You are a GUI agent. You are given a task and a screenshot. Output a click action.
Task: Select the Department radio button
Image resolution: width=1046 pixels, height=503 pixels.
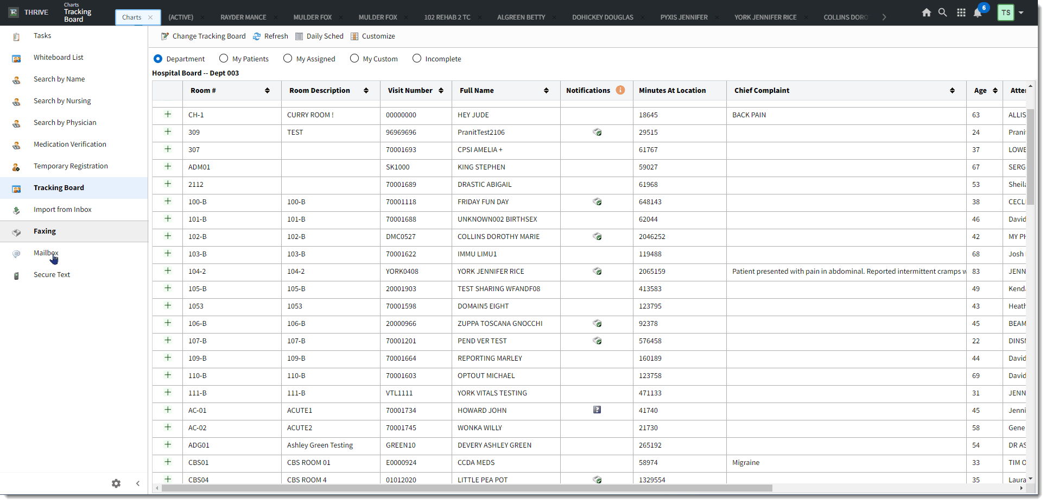pyautogui.click(x=158, y=59)
